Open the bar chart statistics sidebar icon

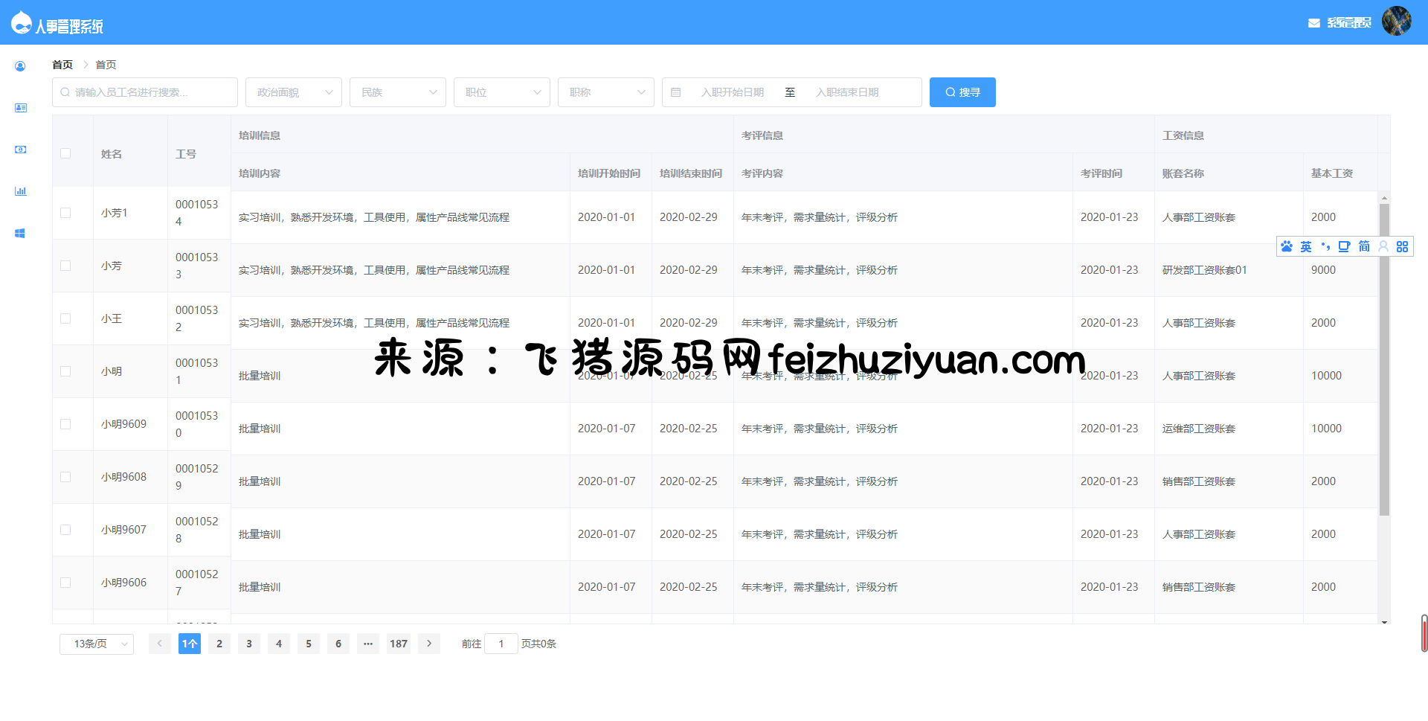point(20,191)
